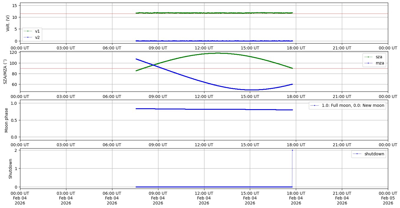Click the "Volt. (V)" y-axis label
The image size is (400, 208).
pos(8,23)
